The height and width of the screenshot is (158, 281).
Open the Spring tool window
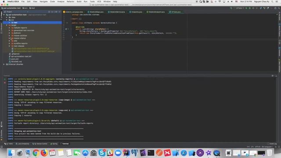tap(54, 144)
